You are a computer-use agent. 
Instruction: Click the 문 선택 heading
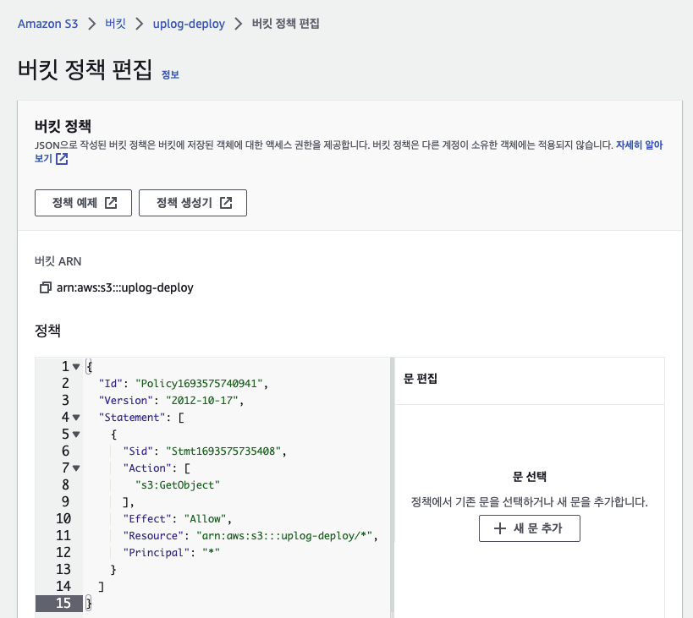tap(530, 476)
